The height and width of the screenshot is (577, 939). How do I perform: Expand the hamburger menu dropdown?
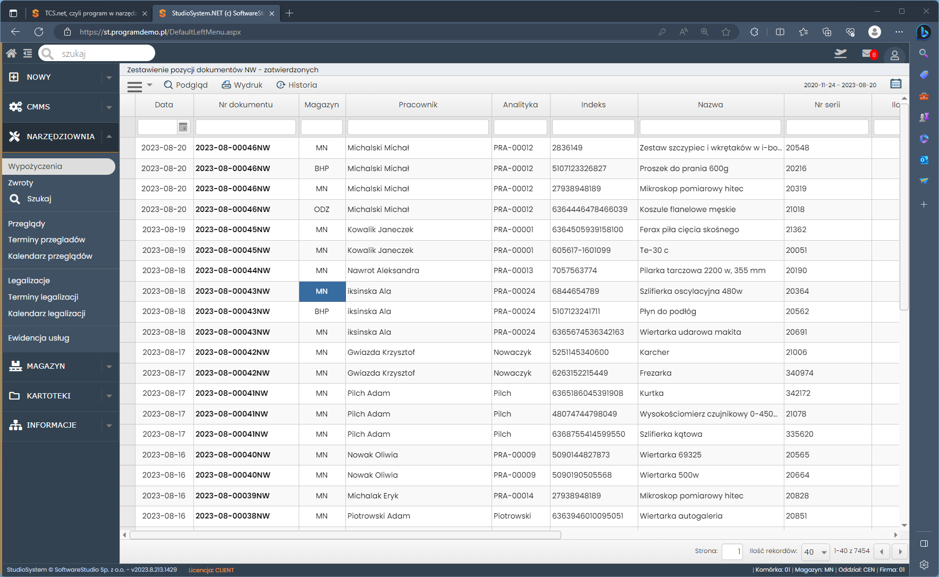[x=140, y=86]
